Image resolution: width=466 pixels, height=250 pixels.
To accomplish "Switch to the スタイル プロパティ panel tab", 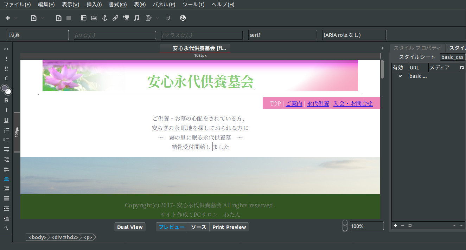I will point(417,48).
